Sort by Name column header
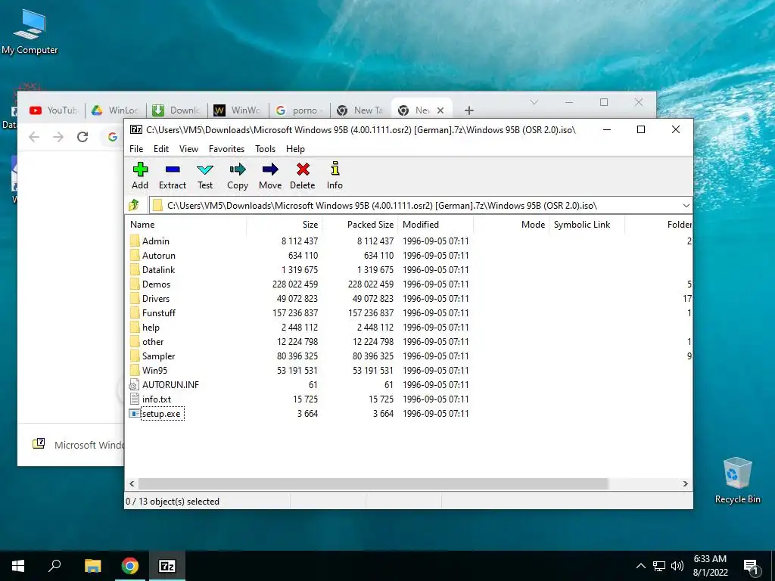This screenshot has height=581, width=775. click(x=186, y=224)
